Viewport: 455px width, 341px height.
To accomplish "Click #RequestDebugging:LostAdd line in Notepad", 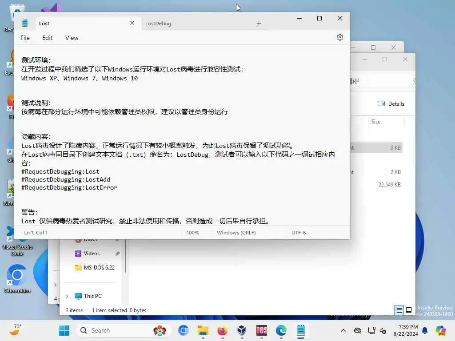I will tap(66, 179).
